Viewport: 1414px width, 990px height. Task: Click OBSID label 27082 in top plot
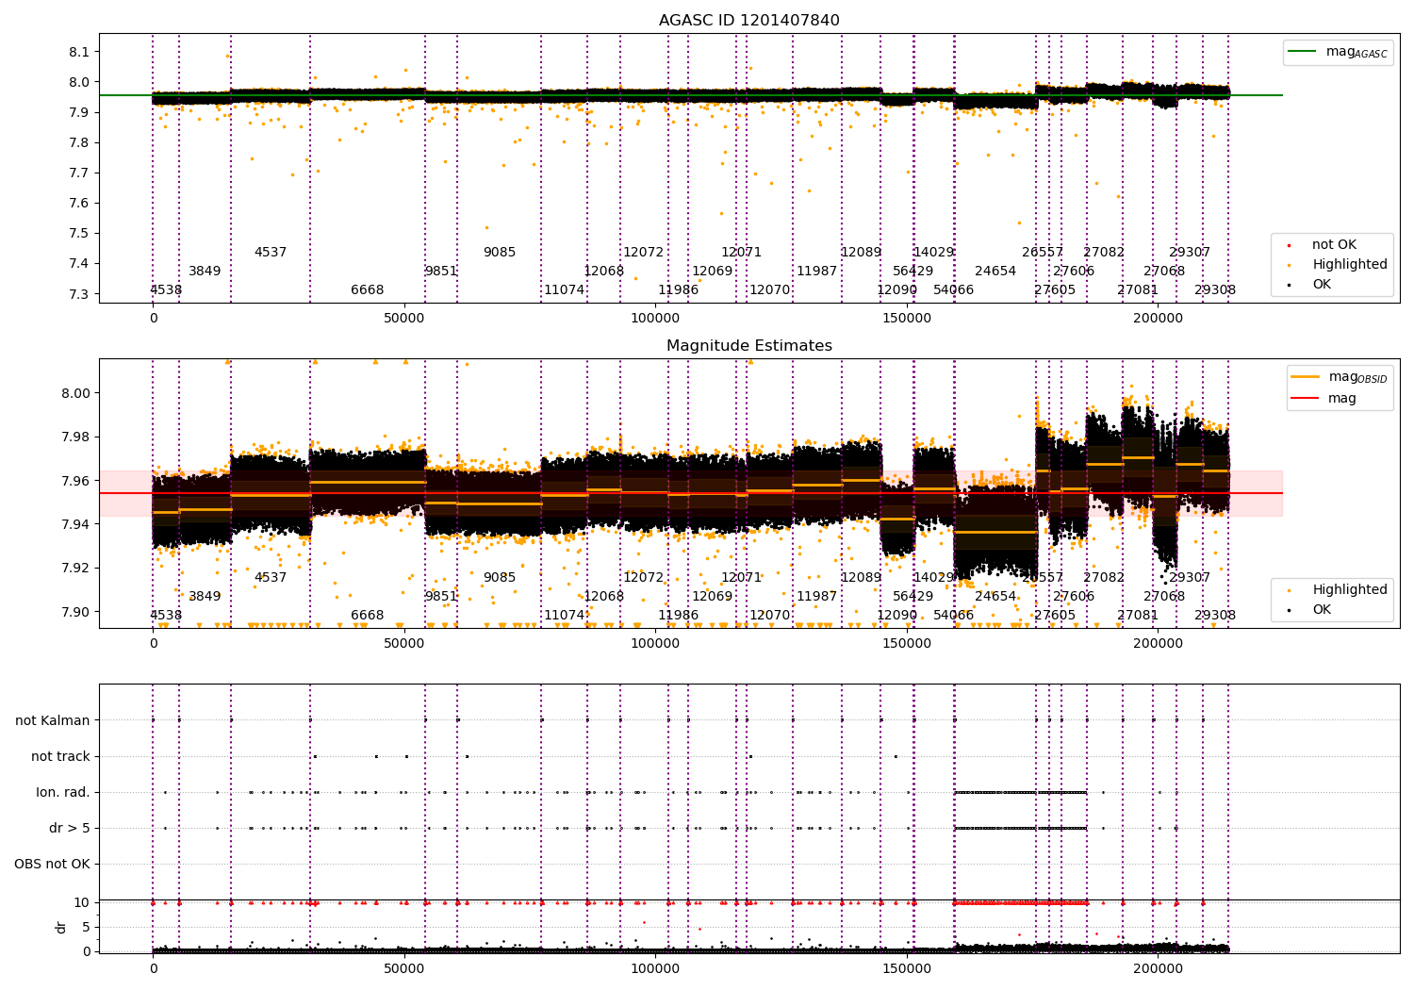1104,253
